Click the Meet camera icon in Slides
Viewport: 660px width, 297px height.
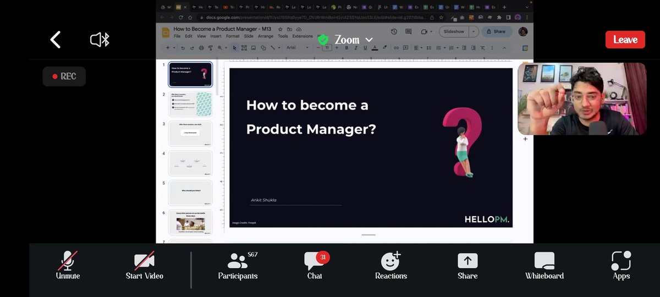pyautogui.click(x=424, y=32)
